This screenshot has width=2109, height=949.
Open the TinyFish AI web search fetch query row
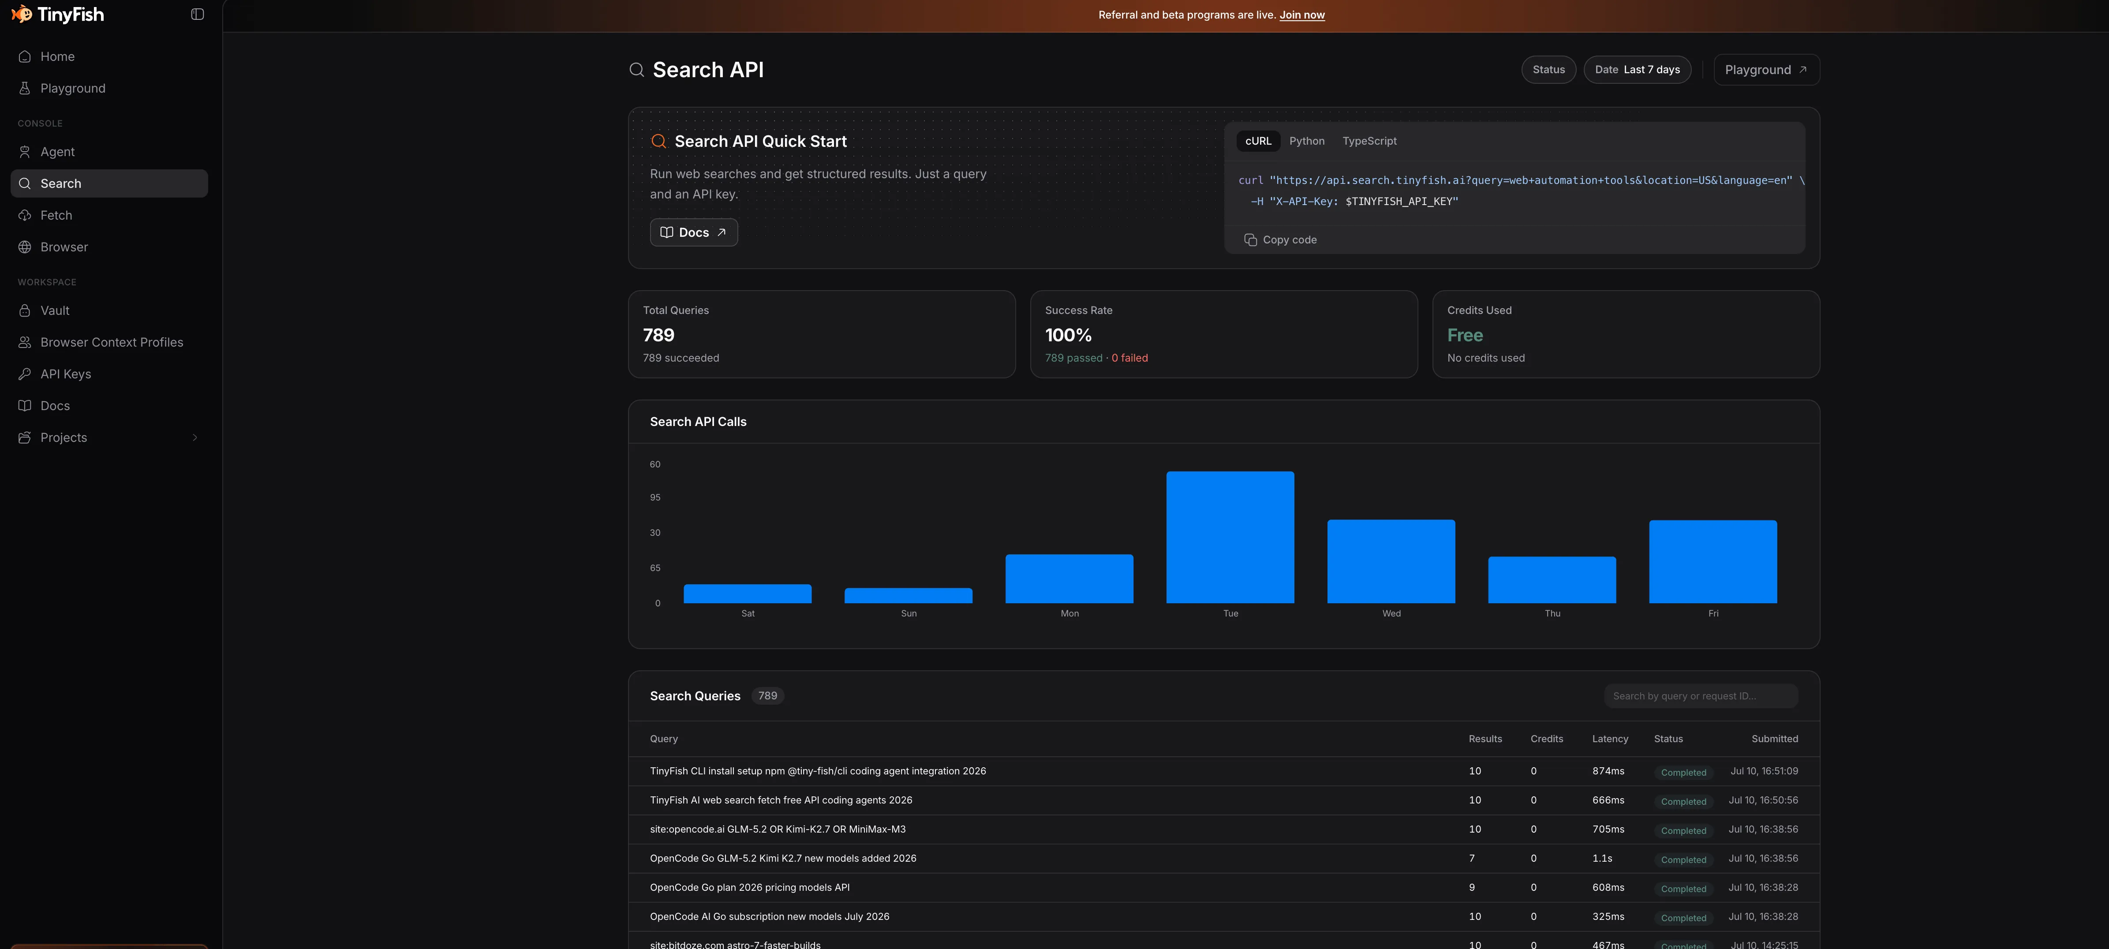1223,800
